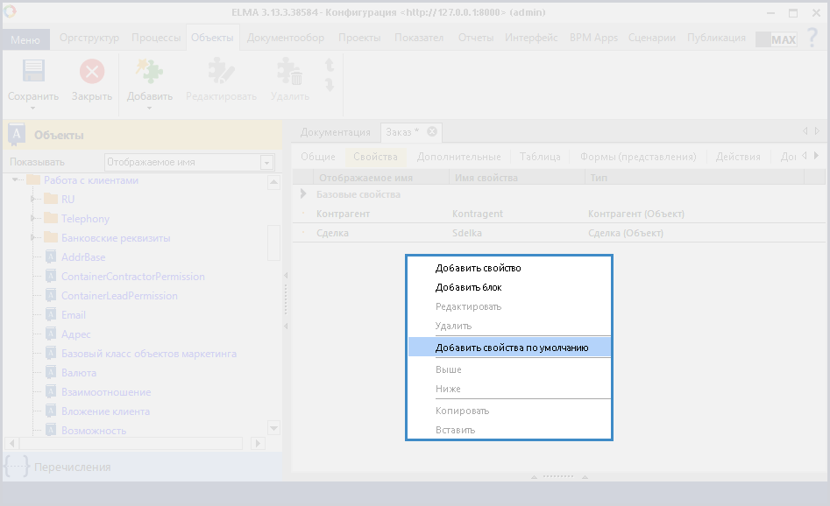Screen dimensions: 830x506
Task: Click the MAX toggle in ribbon bar
Action: tap(776, 39)
